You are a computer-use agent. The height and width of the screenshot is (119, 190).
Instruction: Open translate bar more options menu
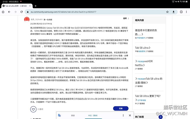pos(123,115)
